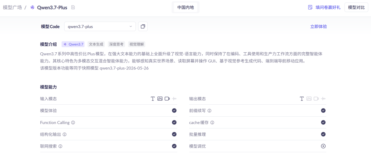Viewport: 371px width, 155px height.
Task: Click the 文本生成 tag
Action: pyautogui.click(x=95, y=44)
